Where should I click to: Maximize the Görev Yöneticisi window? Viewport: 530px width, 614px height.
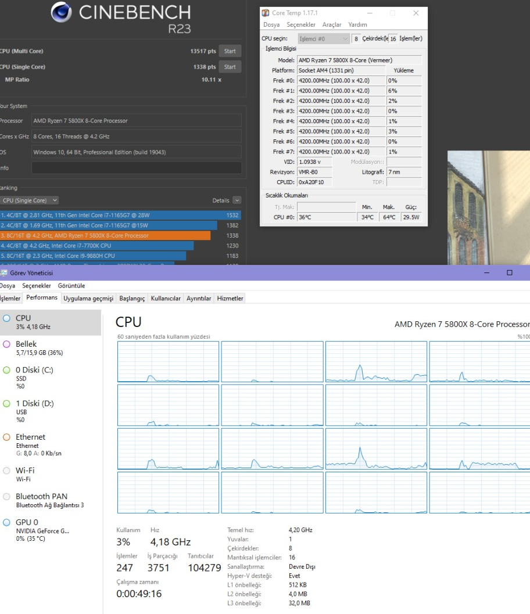(x=510, y=272)
